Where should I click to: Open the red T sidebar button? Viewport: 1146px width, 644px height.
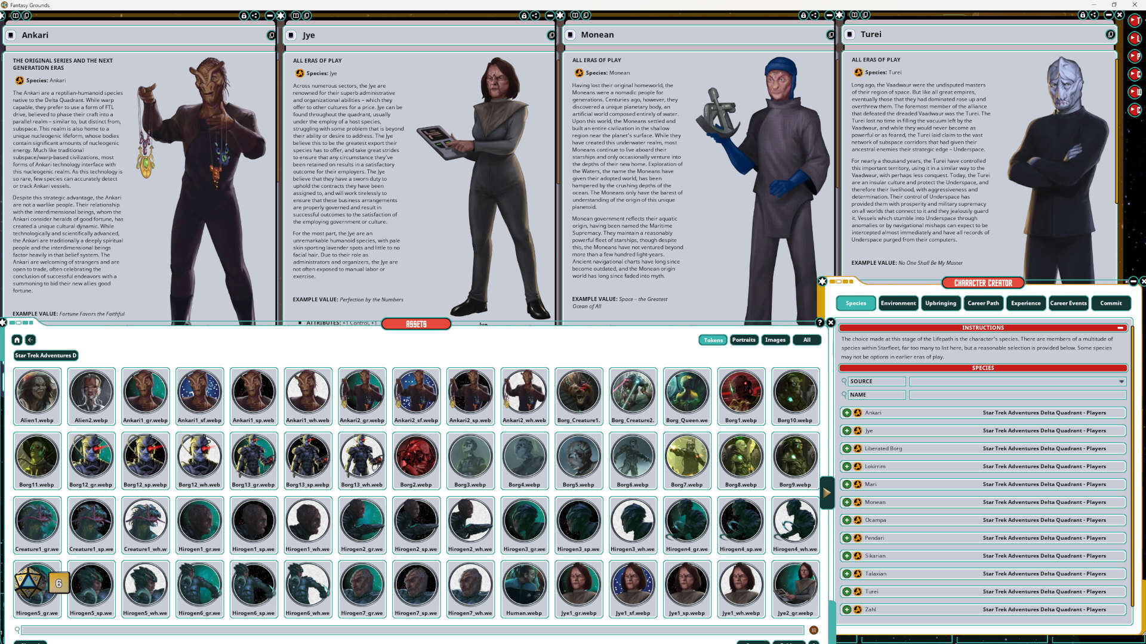click(1136, 20)
